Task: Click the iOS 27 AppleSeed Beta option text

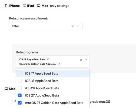Action: click(42, 96)
